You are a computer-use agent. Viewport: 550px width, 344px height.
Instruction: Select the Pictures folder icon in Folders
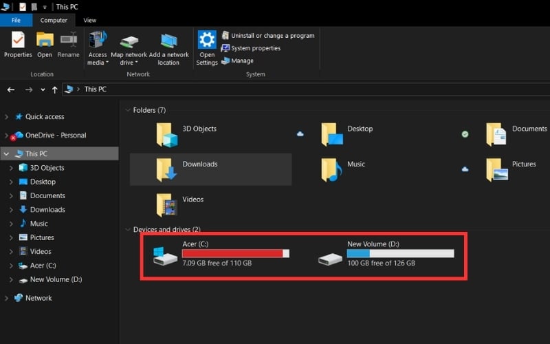[x=496, y=170]
